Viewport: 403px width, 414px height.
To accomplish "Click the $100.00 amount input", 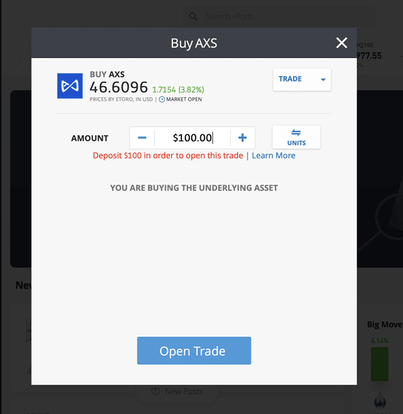I will 192,138.
